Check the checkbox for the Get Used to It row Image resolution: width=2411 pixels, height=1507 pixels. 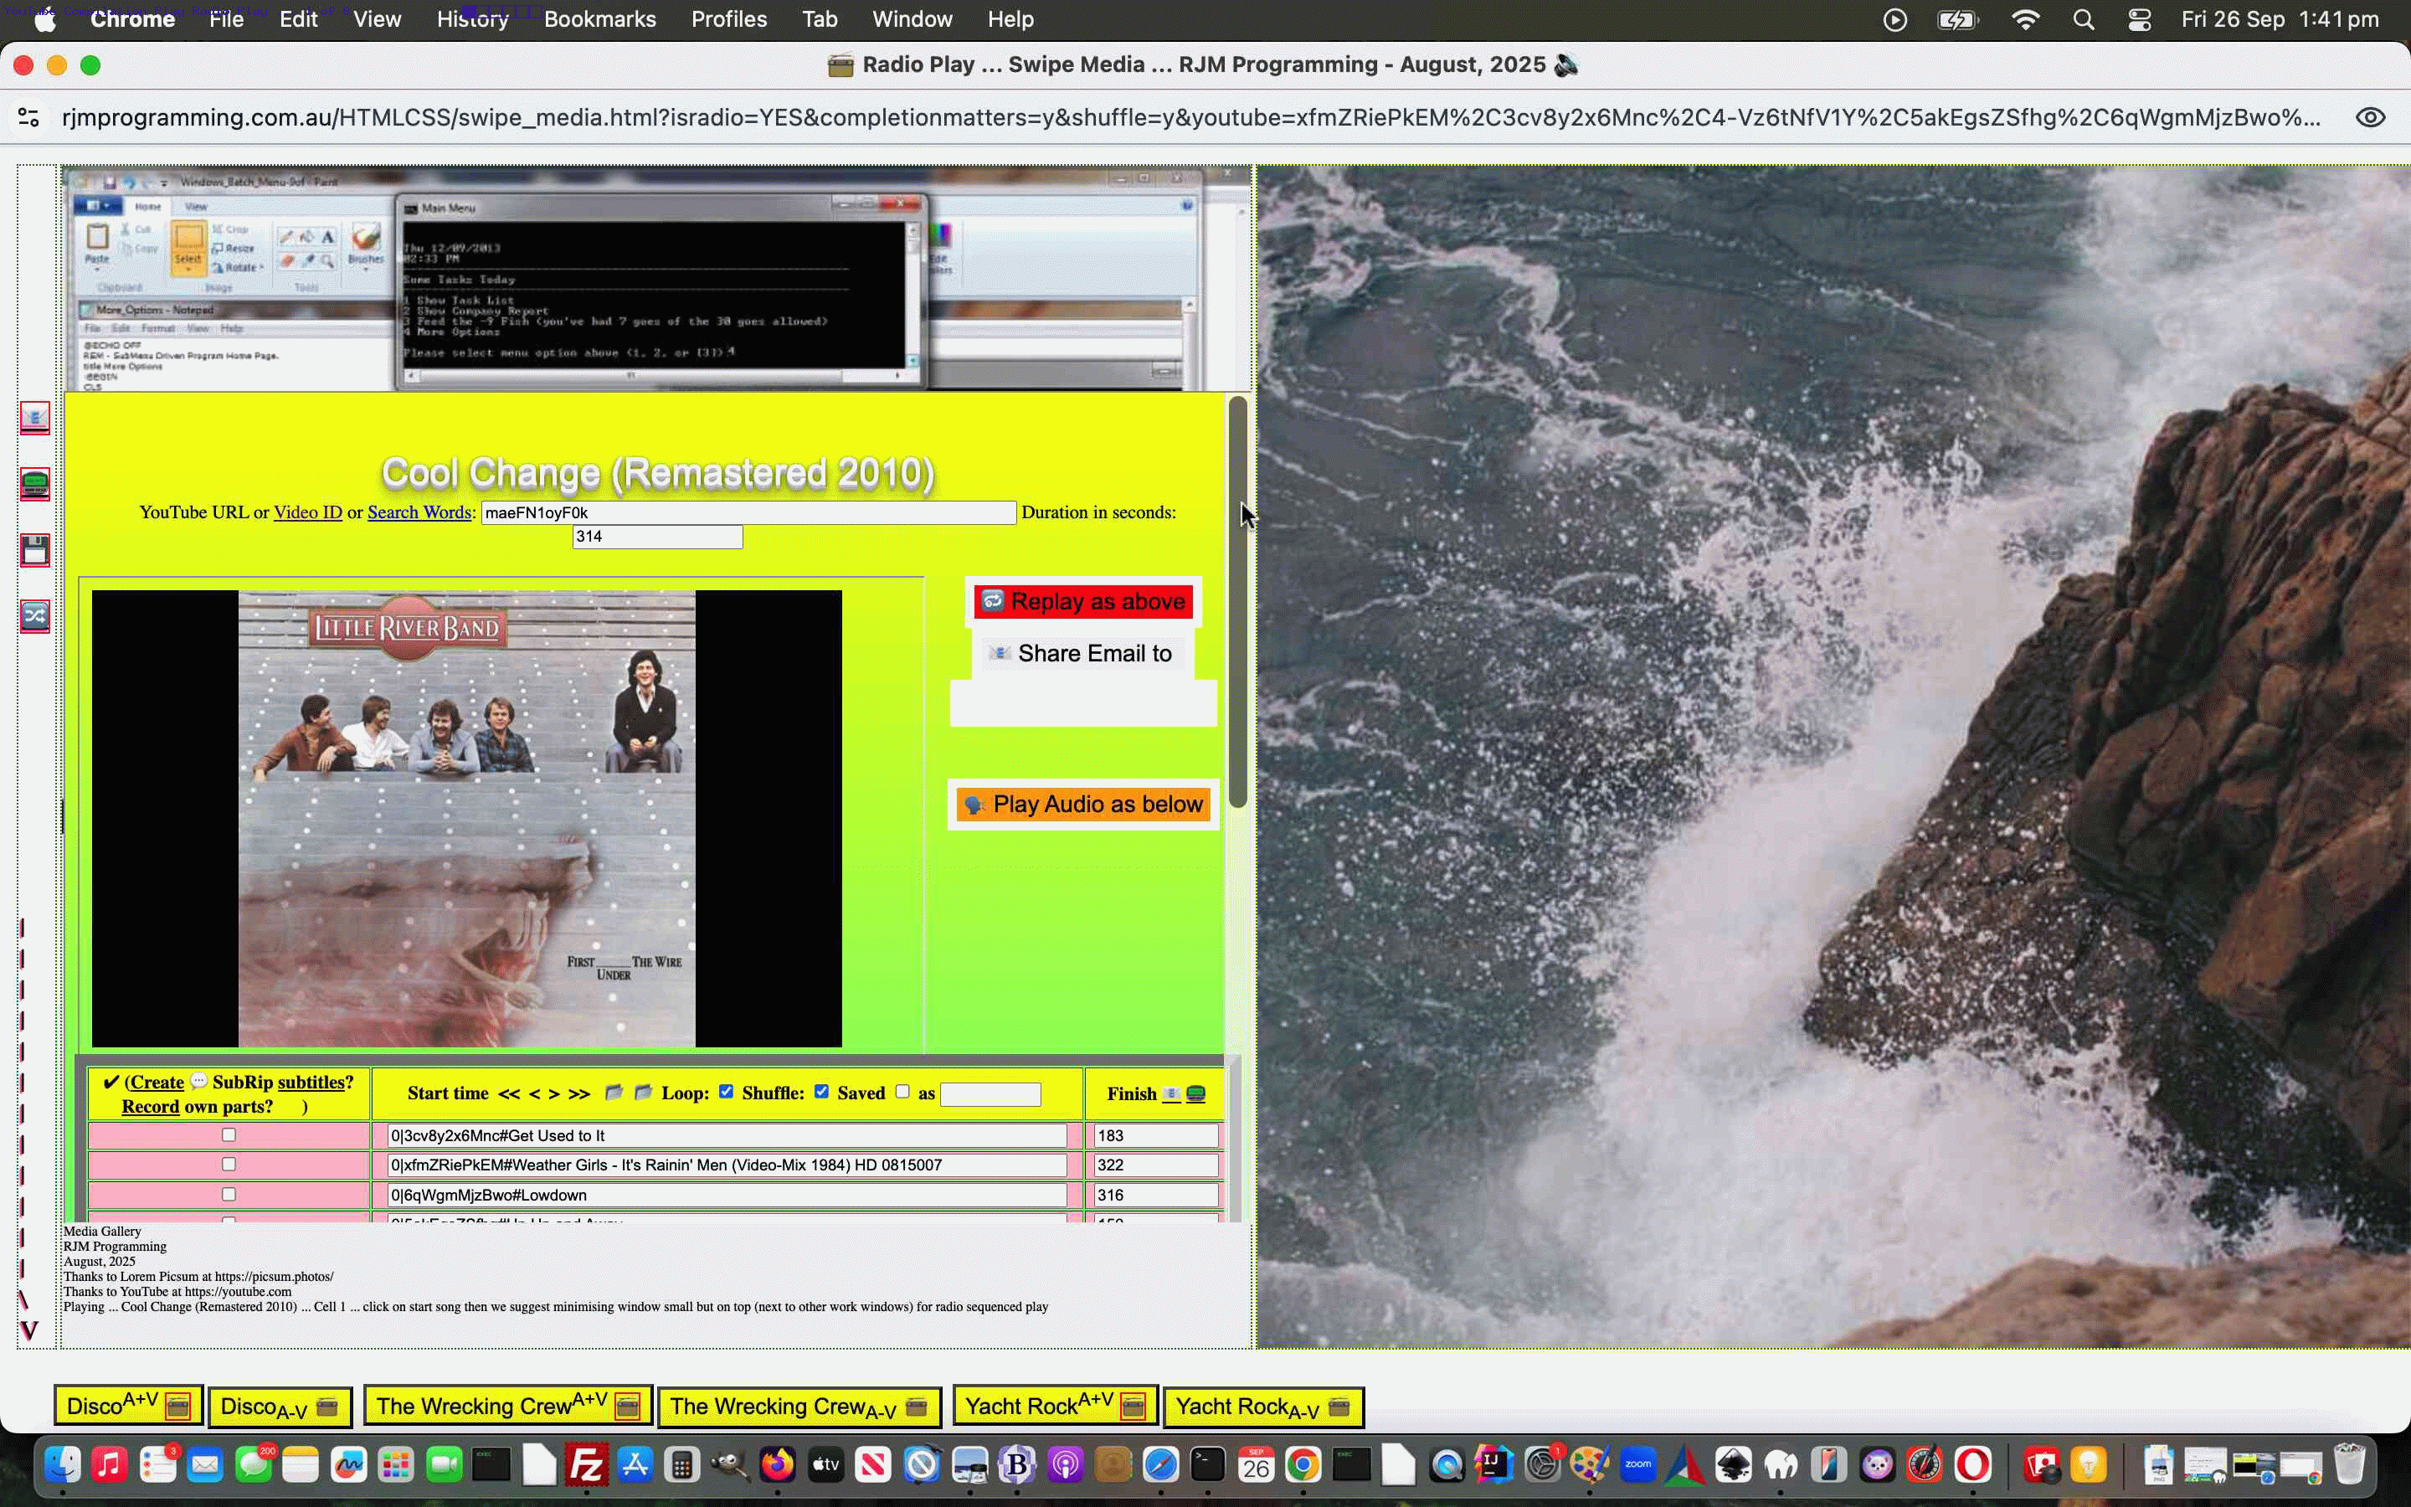coord(229,1135)
